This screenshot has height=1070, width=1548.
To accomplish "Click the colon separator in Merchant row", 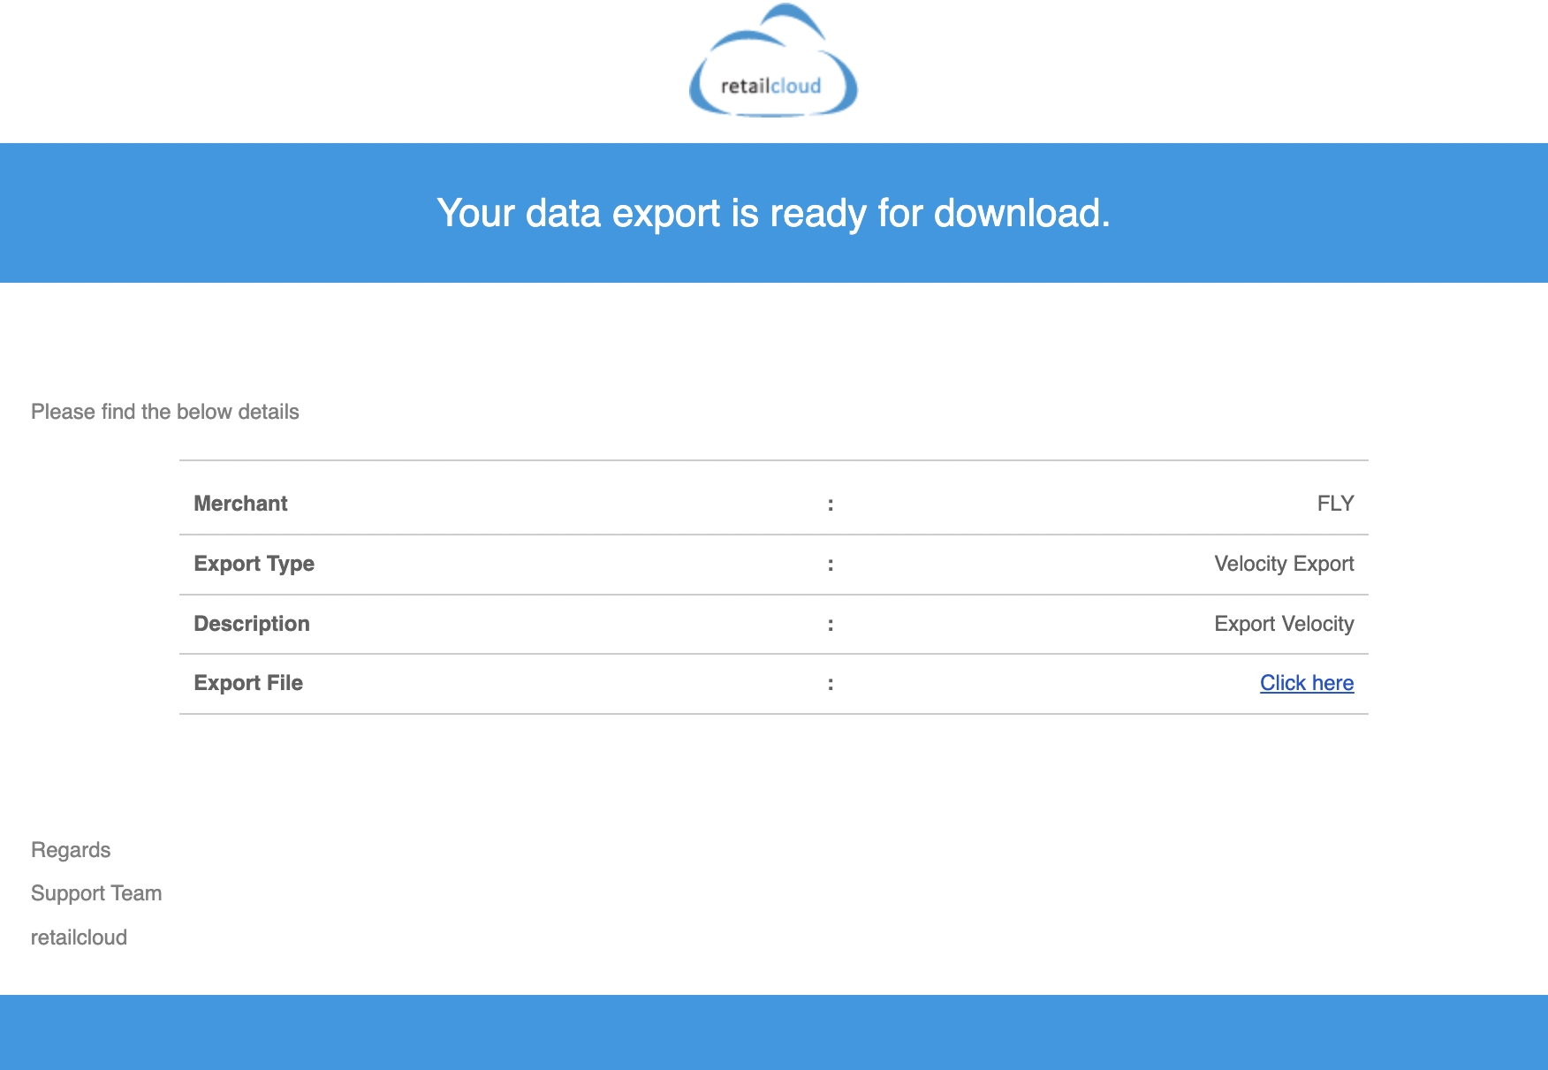I will pos(830,503).
